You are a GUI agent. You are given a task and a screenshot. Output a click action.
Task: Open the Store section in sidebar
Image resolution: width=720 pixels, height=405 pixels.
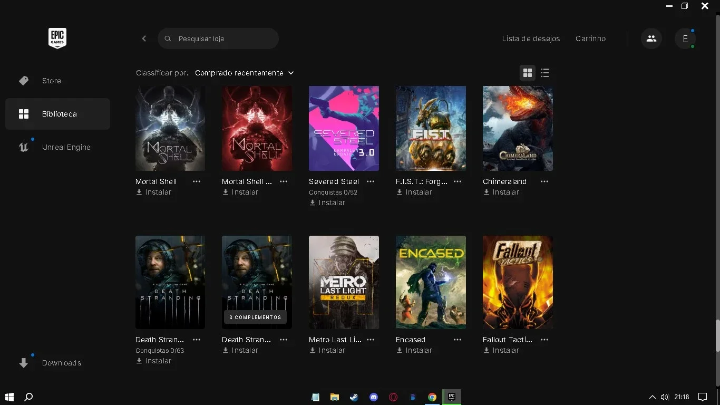coord(52,81)
